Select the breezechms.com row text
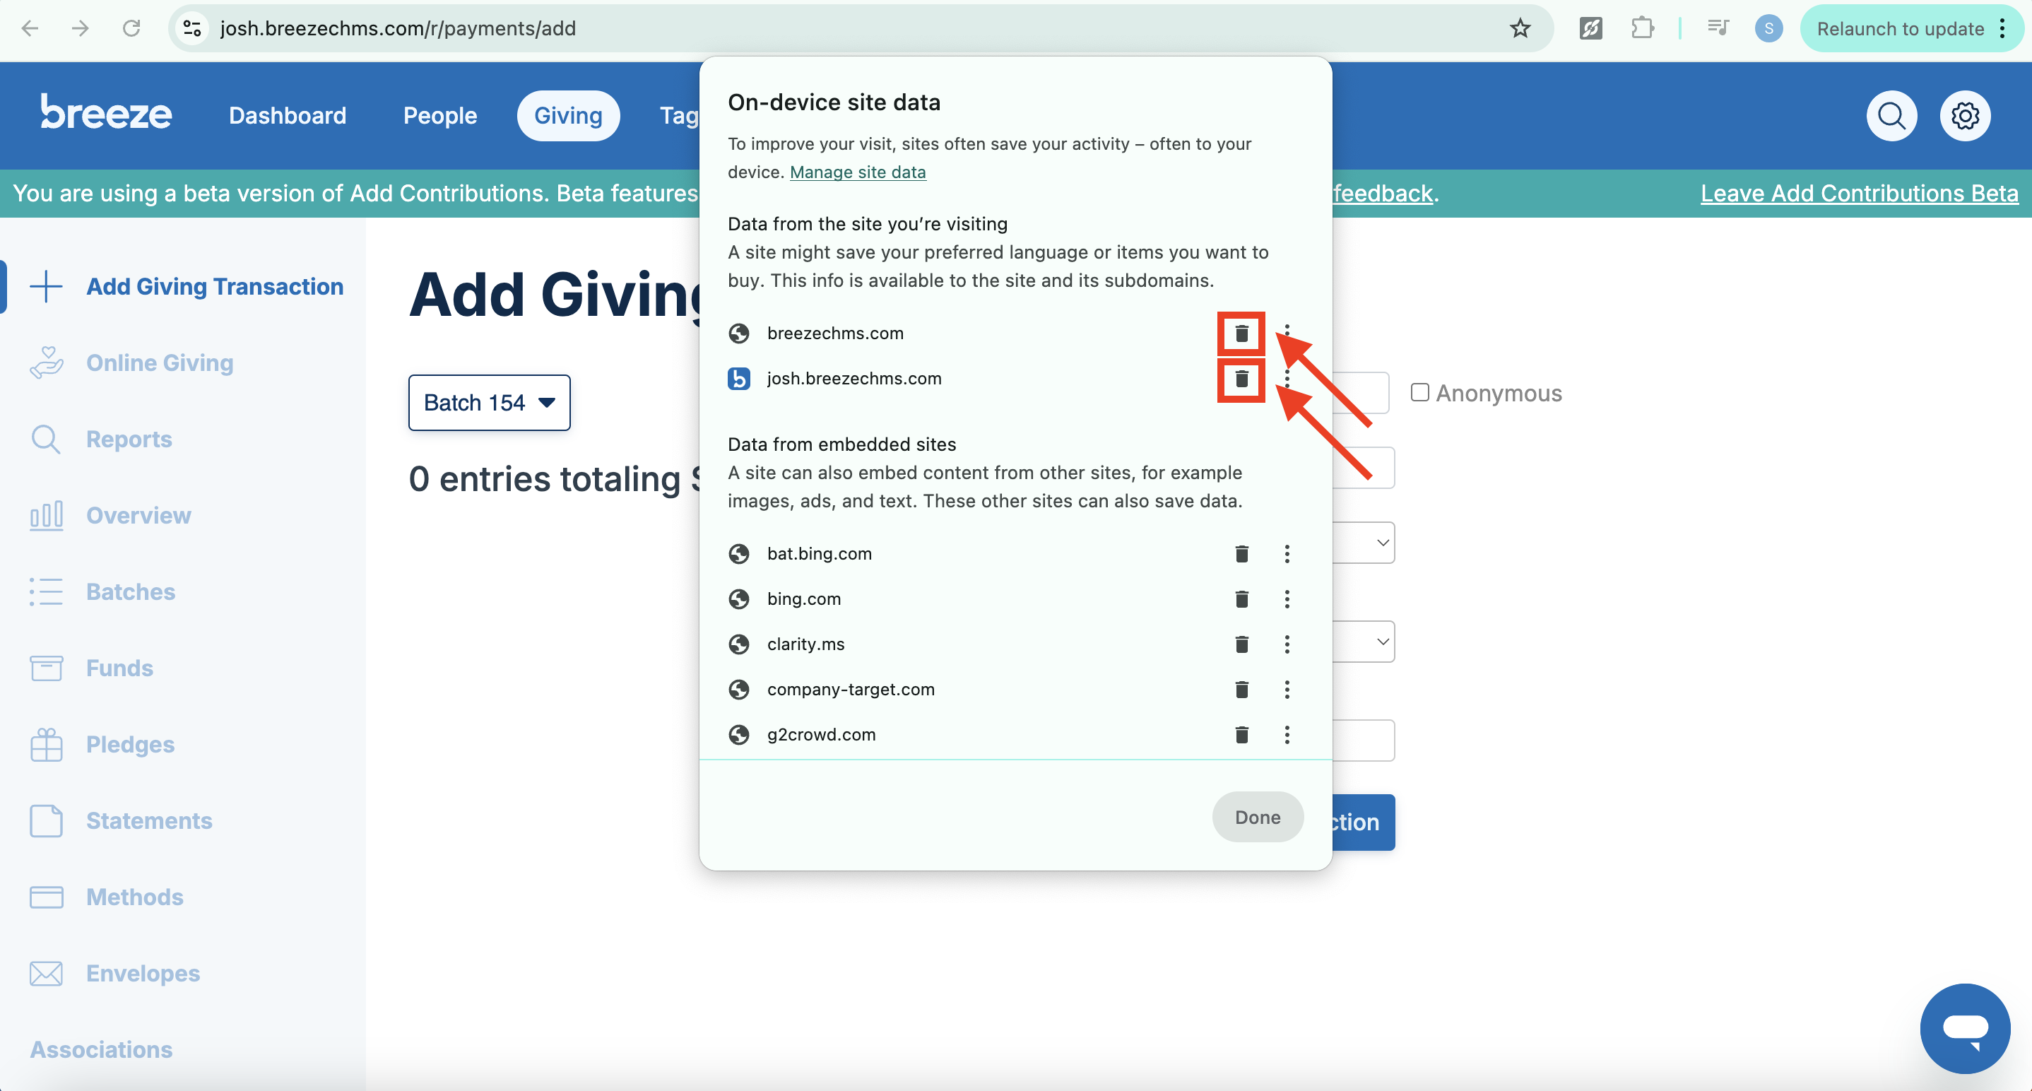The image size is (2032, 1091). point(835,334)
